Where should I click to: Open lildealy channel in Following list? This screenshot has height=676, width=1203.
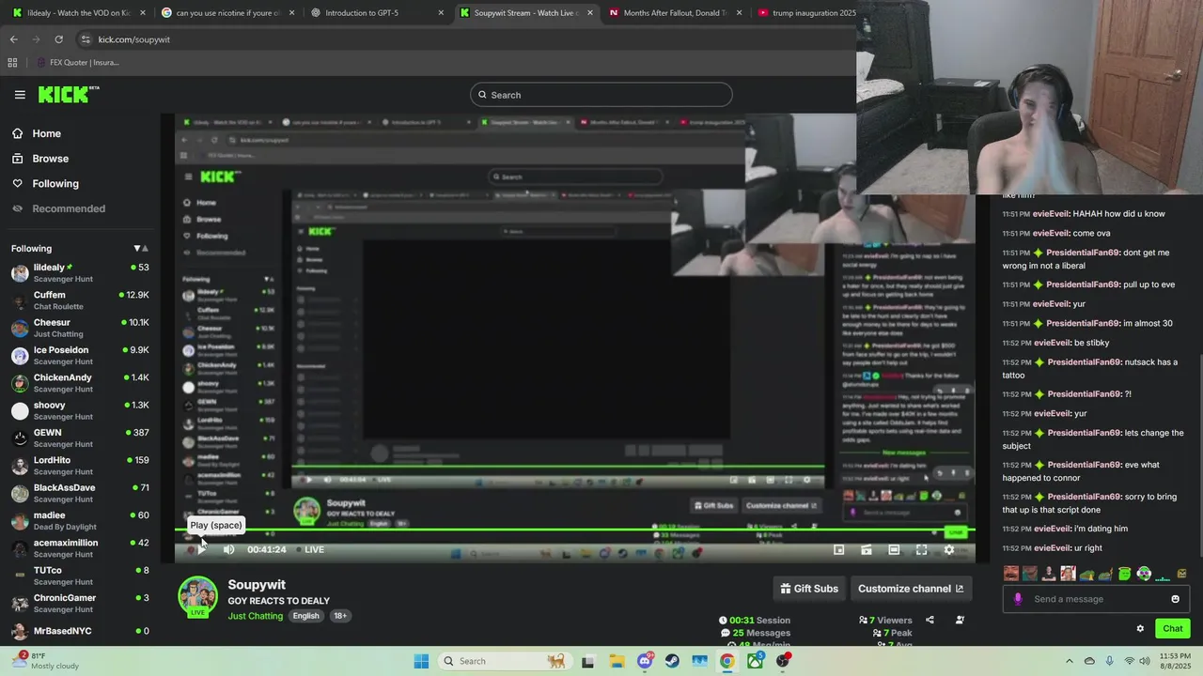[79, 273]
